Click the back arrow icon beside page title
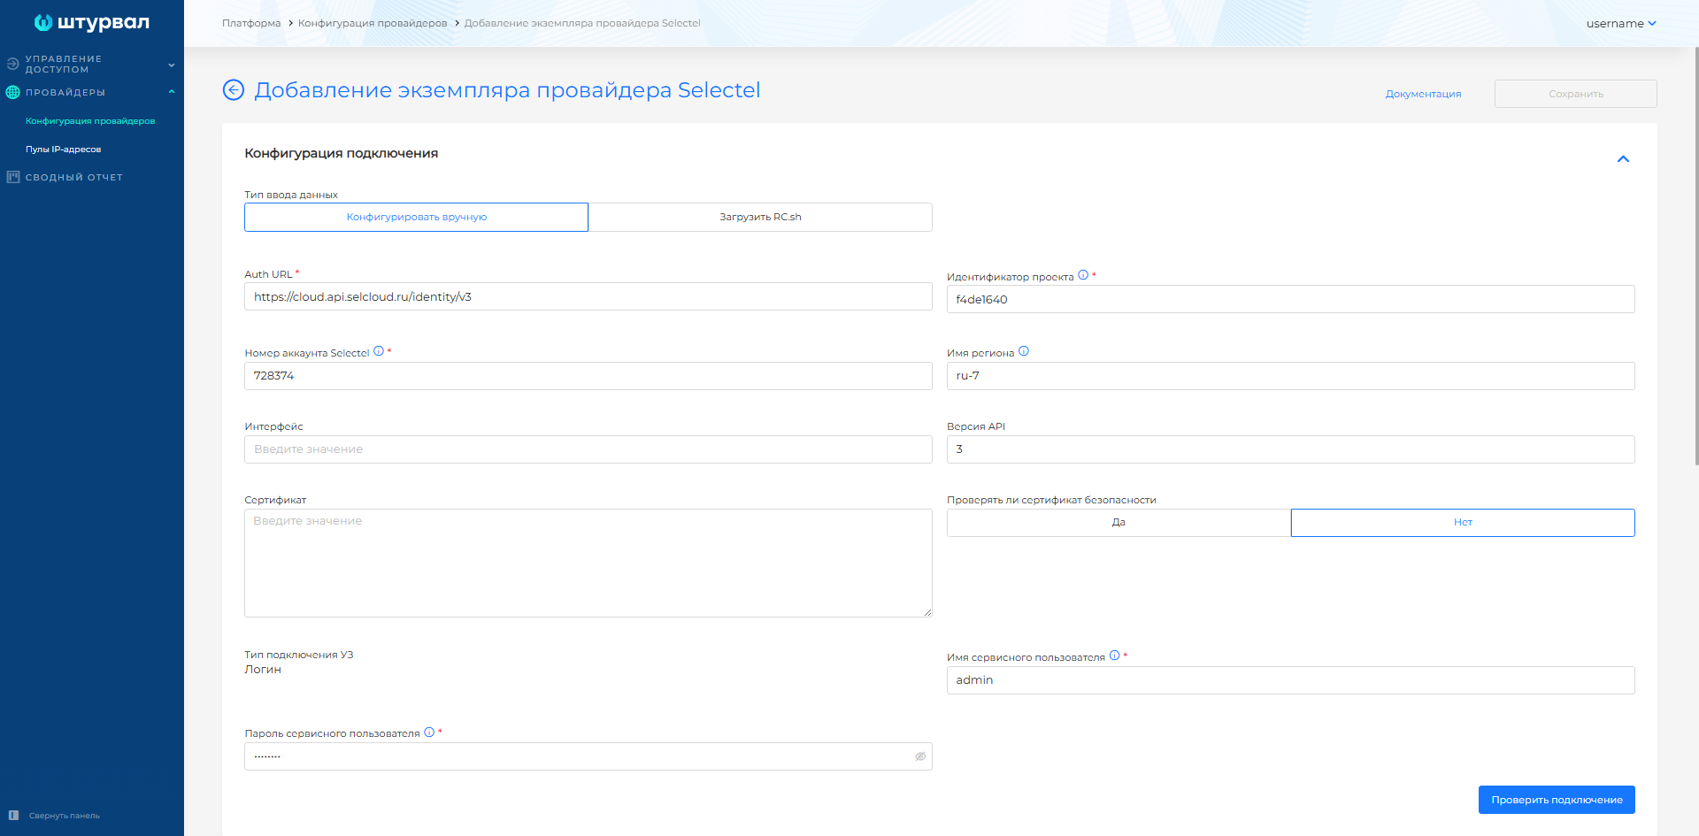Screen dimensions: 1699x836 pos(233,90)
